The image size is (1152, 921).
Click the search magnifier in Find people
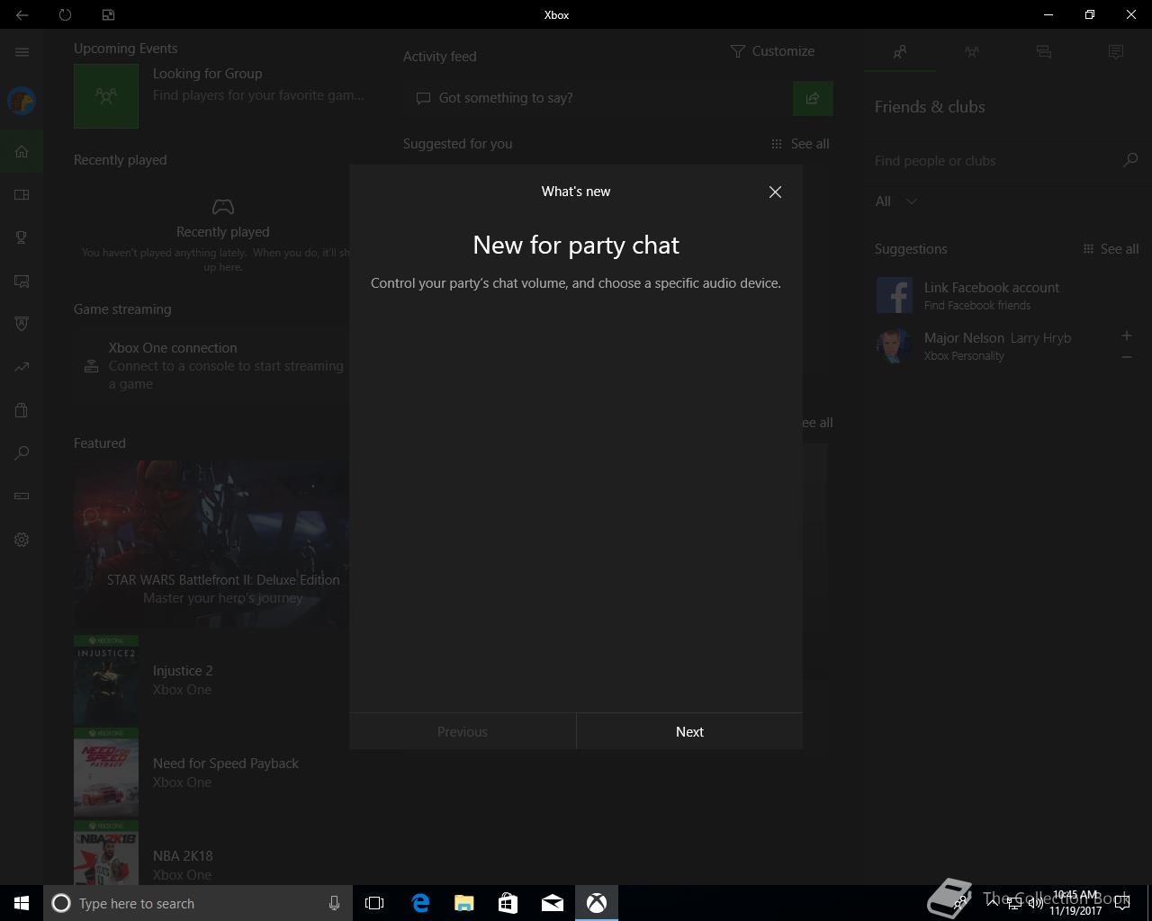[x=1130, y=160]
